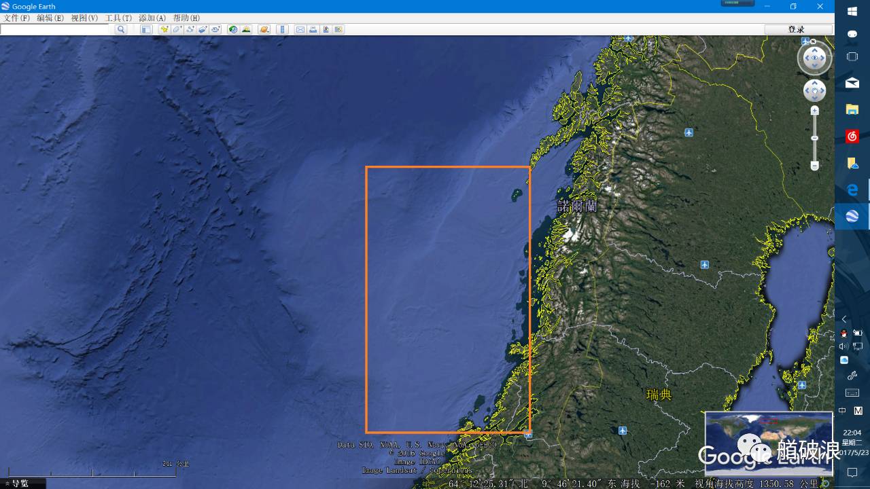Click the email envelope toolbar icon

(x=300, y=29)
